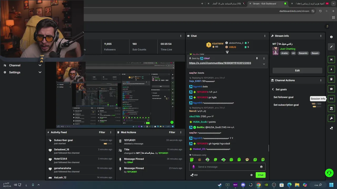337x189 pixels.
Task: Toggle the Channel Actions panel icon in sidebar
Action: pyautogui.click(x=331, y=108)
